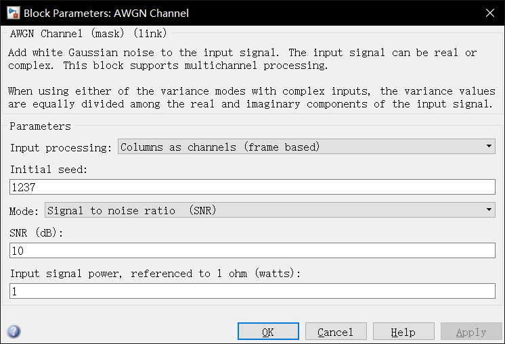Click the Input signal power label text

click(155, 274)
